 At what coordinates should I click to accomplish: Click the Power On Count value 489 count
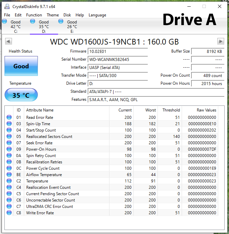(208, 76)
